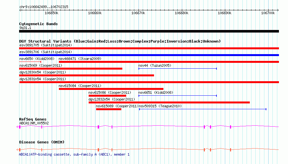Click the nsv6651 (Kidd2008) label
Image resolution: width=288 pixels, height=164 pixels.
point(156,92)
